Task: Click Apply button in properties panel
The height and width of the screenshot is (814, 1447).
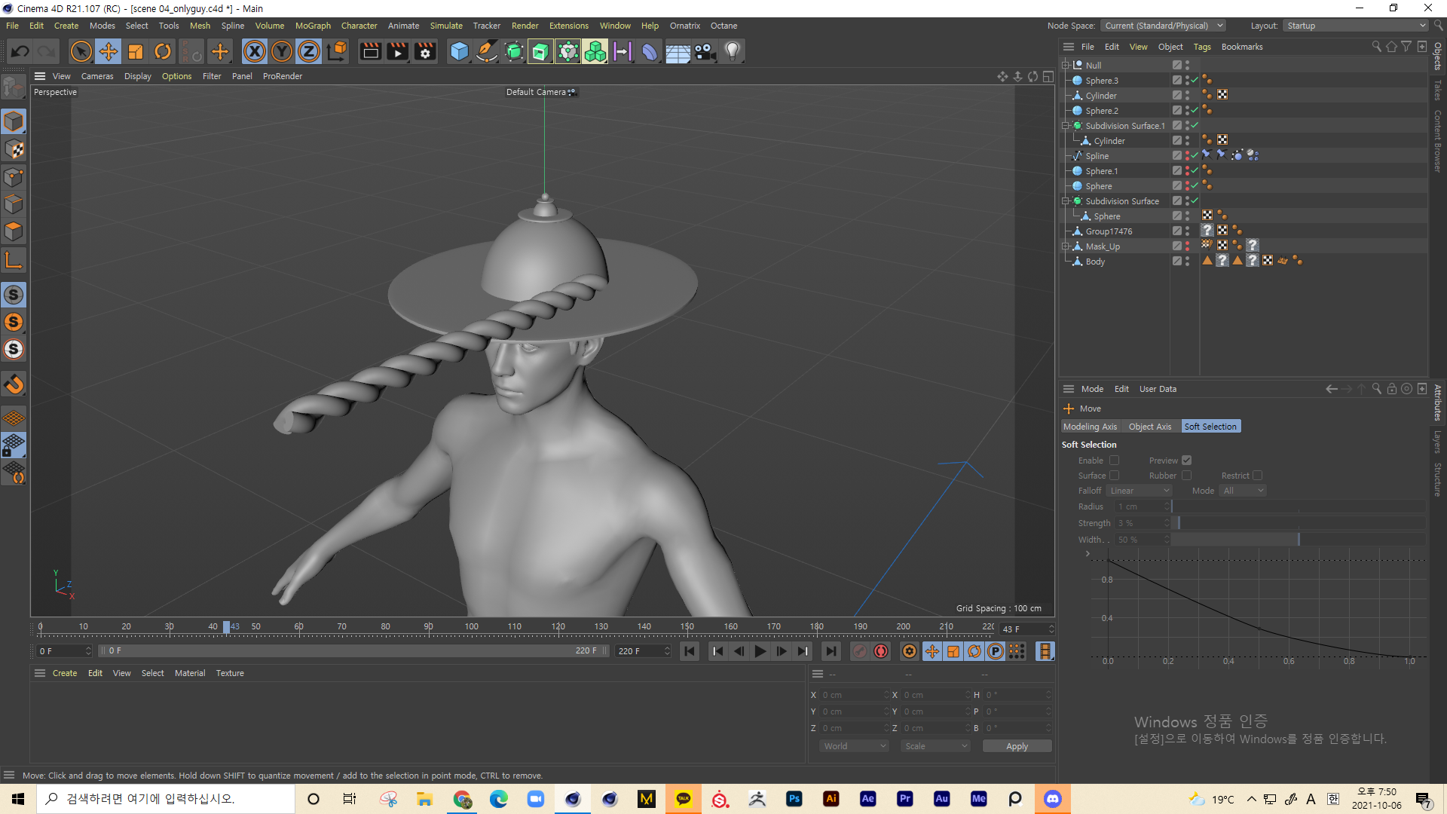Action: pos(1016,745)
